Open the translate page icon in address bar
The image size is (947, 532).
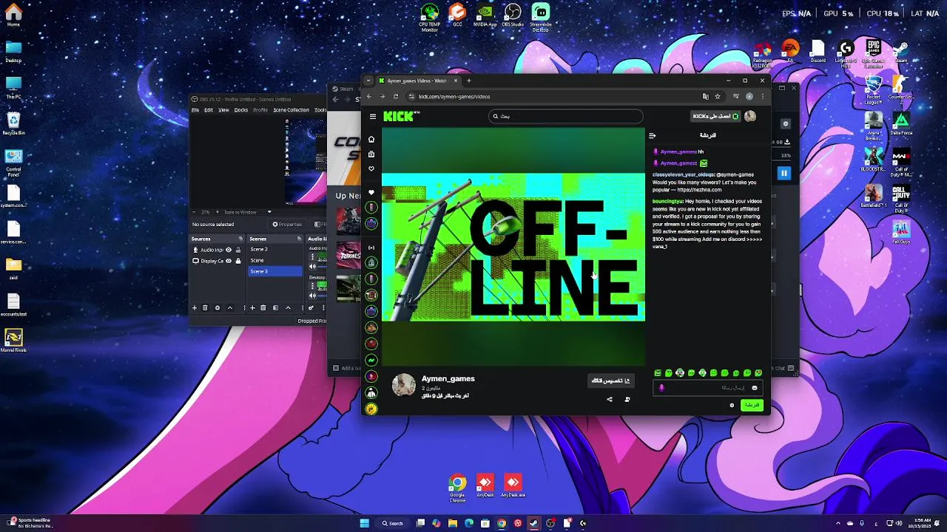tap(705, 96)
